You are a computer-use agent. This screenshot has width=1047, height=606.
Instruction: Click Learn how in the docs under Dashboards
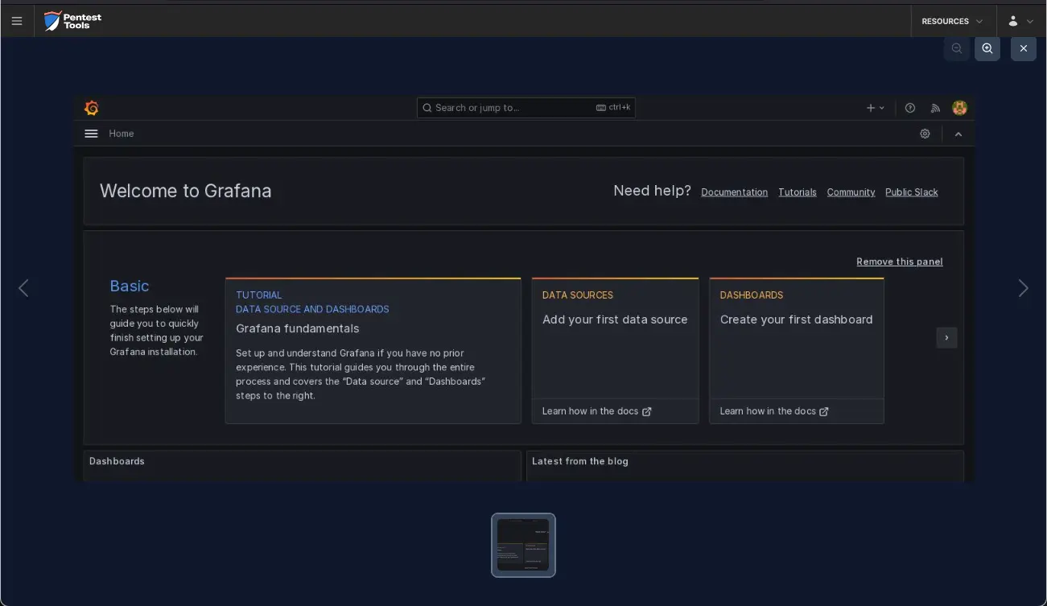(774, 411)
